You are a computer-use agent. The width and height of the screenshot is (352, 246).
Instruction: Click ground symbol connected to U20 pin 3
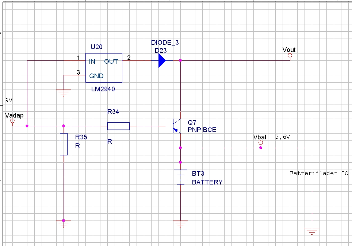pos(64,93)
